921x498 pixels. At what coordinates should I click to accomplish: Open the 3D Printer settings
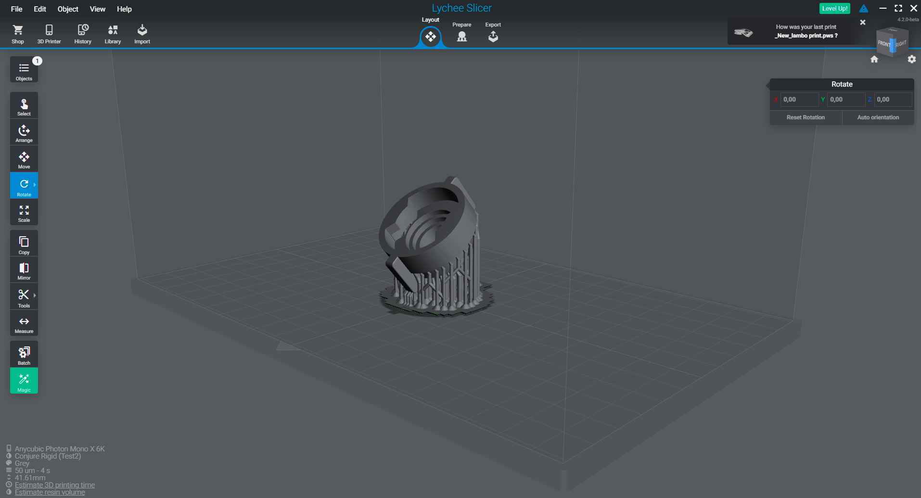[x=49, y=34]
